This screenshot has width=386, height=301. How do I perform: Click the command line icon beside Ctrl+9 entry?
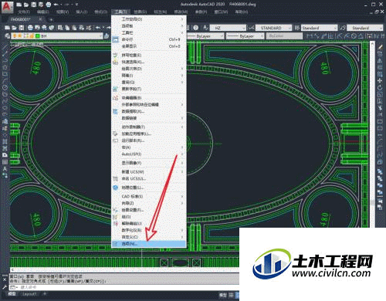(x=116, y=39)
